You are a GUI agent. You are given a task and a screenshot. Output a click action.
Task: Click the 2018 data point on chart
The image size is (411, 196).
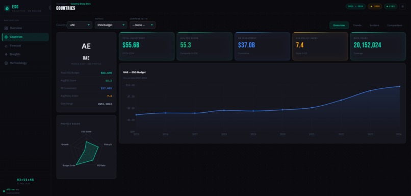[x=224, y=110]
